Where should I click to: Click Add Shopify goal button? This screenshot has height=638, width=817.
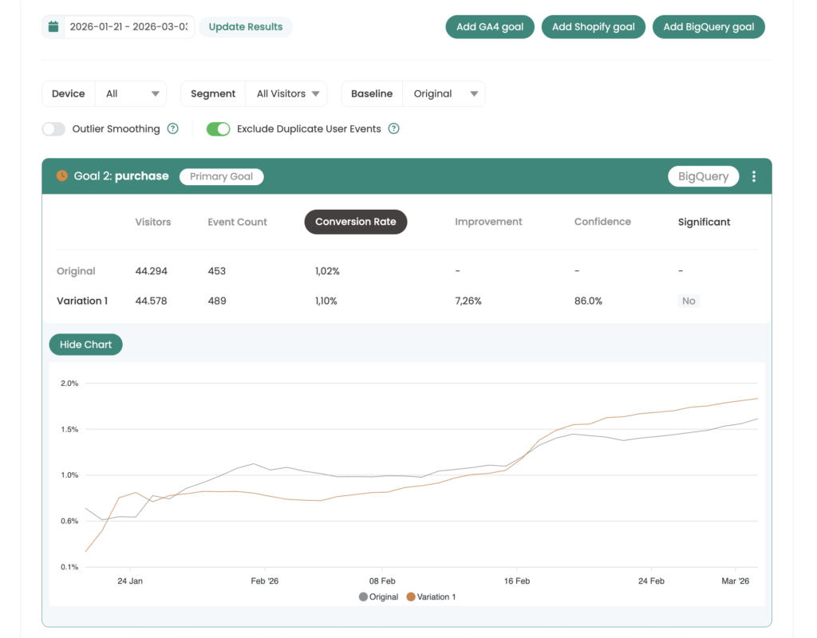click(594, 27)
